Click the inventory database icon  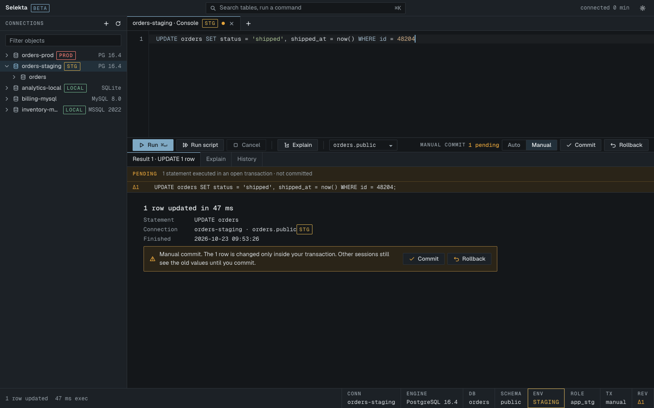pos(16,110)
